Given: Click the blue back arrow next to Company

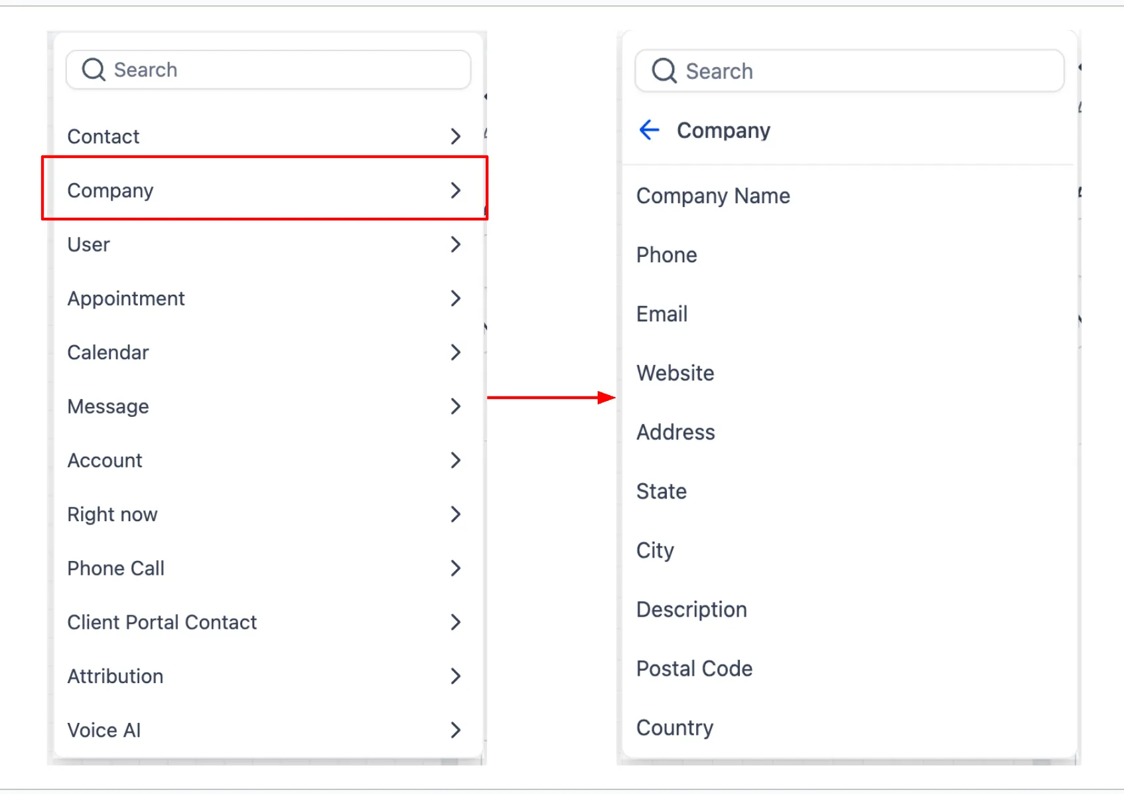Looking at the screenshot, I should (649, 130).
